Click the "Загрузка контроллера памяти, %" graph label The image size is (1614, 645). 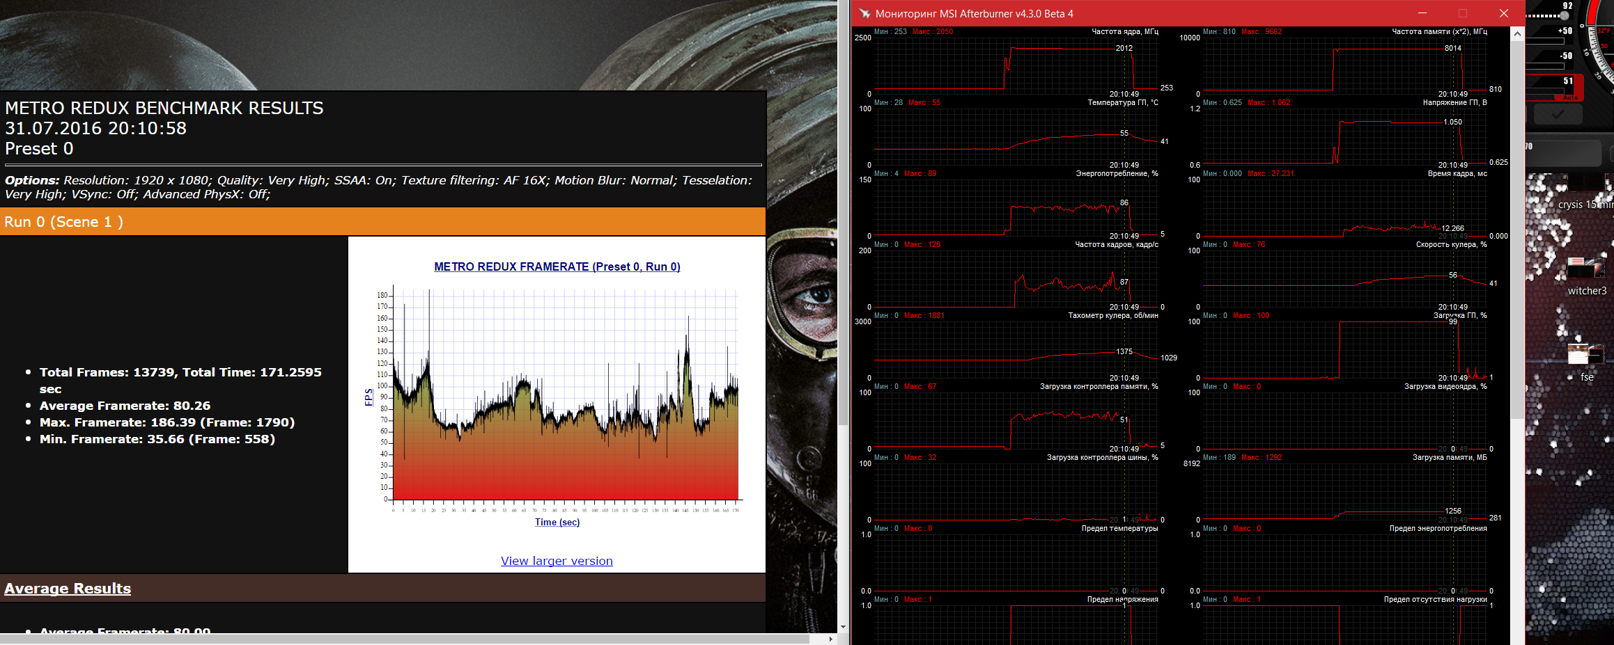click(x=1099, y=386)
